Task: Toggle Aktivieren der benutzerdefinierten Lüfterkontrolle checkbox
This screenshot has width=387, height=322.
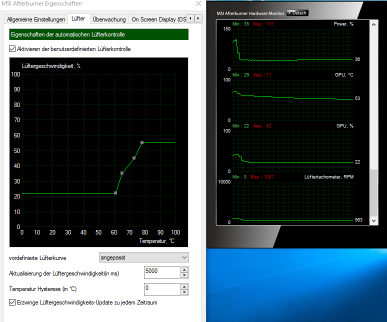Action: [x=12, y=49]
